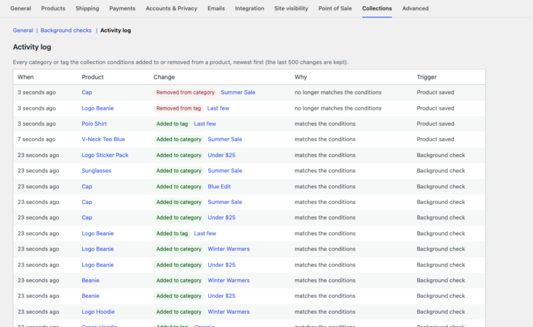
Task: Open the Shipping tab
Action: 87,8
